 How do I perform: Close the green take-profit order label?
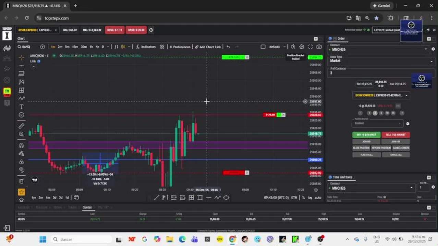(x=247, y=57)
